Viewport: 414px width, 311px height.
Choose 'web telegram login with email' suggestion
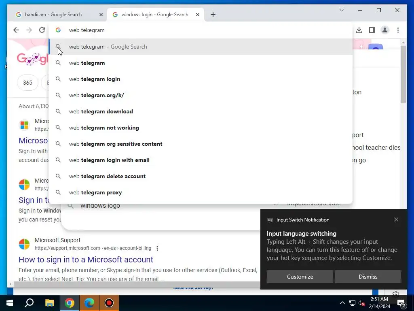201,160
